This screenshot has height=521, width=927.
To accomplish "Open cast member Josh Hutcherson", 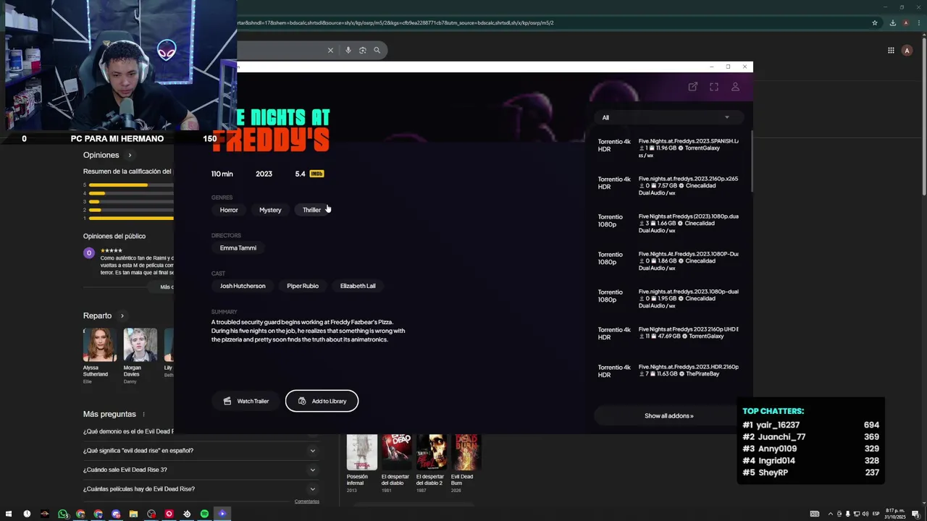I will click(243, 286).
